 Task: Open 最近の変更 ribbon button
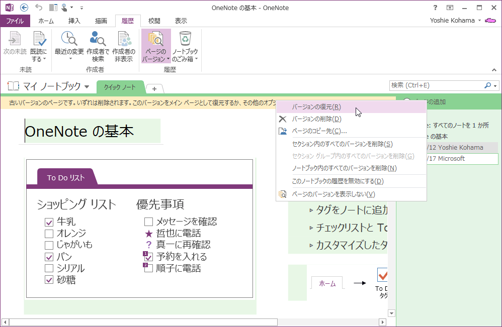click(69, 47)
